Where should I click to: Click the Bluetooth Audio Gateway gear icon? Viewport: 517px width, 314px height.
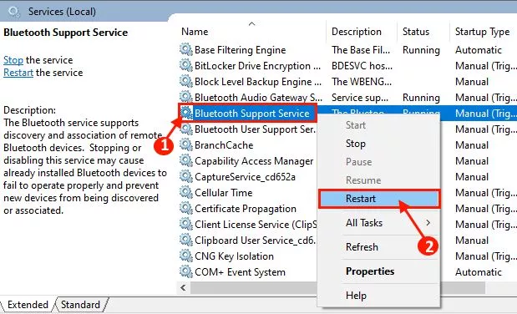click(x=186, y=97)
